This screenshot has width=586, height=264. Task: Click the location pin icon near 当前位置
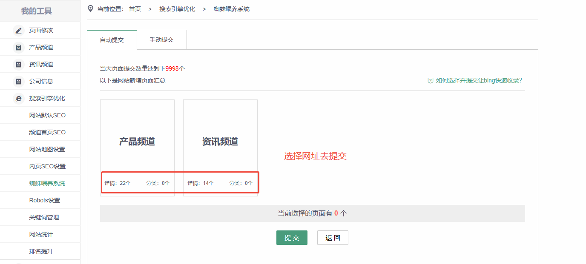click(x=90, y=9)
